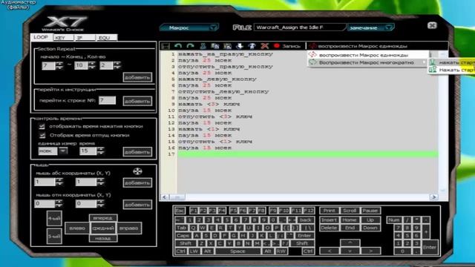This screenshot has height=267, width=475.
Task: Move the line up with the arrow icon
Action: 252,46
